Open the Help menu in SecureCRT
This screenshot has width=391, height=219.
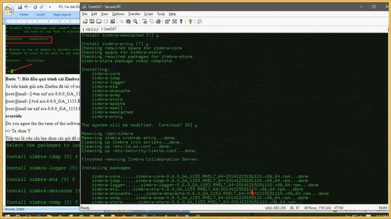(x=172, y=14)
